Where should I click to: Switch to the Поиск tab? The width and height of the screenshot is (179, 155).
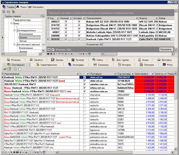(x=21, y=7)
